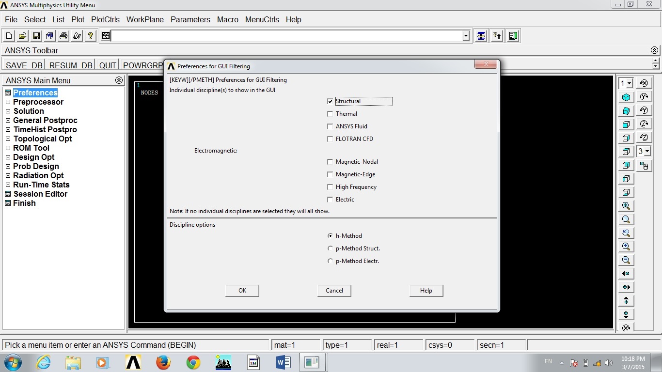Click the Dynamic Model Mode icon
The image size is (662, 372).
click(644, 166)
